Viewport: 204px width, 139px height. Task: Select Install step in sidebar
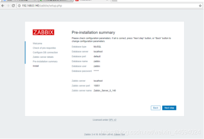36,66
